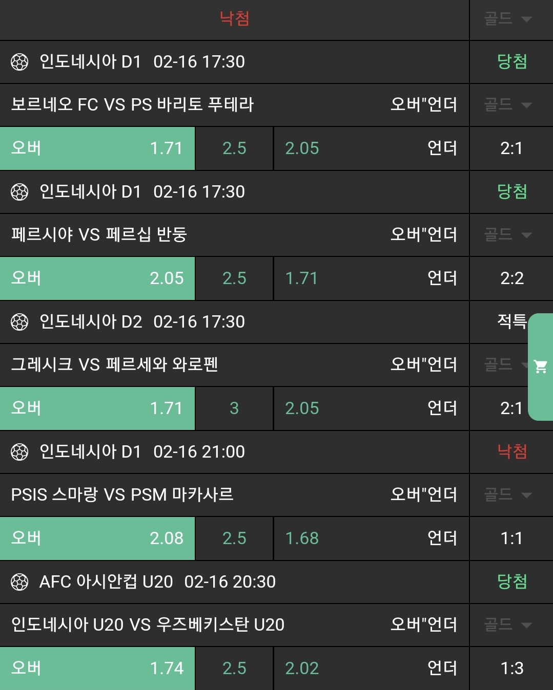This screenshot has height=690, width=553.
Task: Click 당첨 status of AFC U20 match
Action: [511, 582]
